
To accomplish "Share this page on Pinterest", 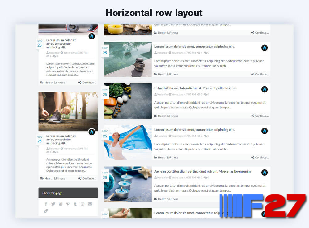I will [x=68, y=204].
